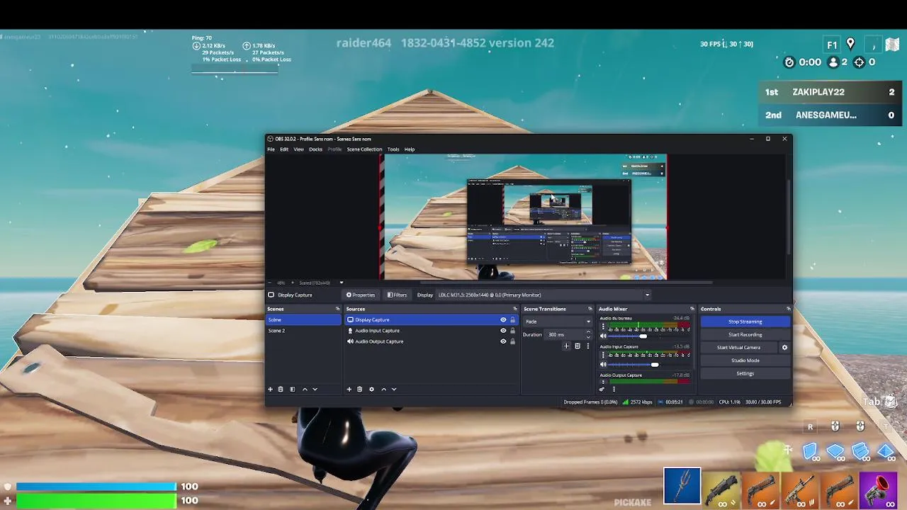Select Scene 2 in Scenes list
The image size is (907, 510).
(x=304, y=331)
